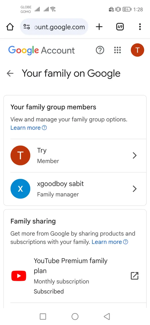Image resolution: width=150 pixels, height=325 pixels.
Task: Tap the browser home icon
Action: [10, 27]
